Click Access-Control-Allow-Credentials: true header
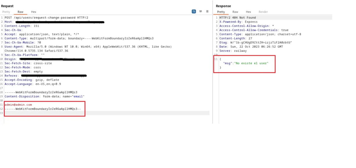This screenshot has width=356, height=168. point(254,30)
